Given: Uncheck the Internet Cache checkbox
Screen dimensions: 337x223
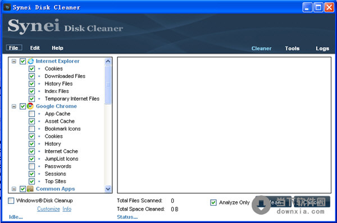Looking at the screenshot, I should tap(32, 151).
